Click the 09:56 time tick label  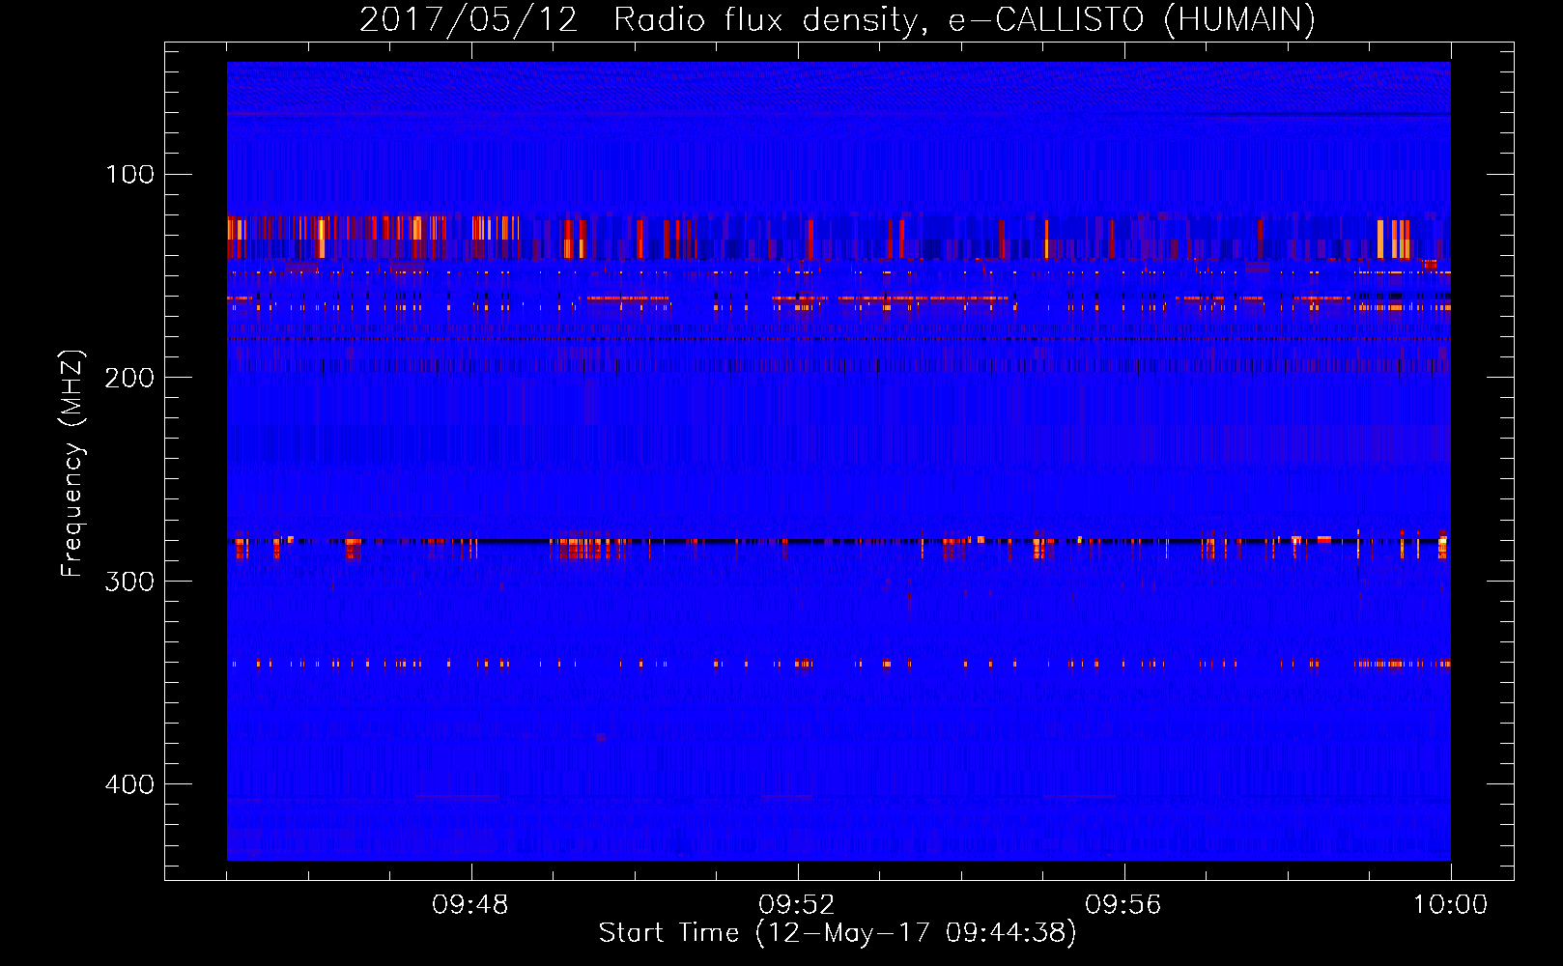1123,905
